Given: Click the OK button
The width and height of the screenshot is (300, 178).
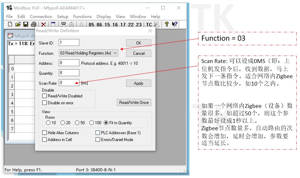Looking at the screenshot, I should click(138, 43).
